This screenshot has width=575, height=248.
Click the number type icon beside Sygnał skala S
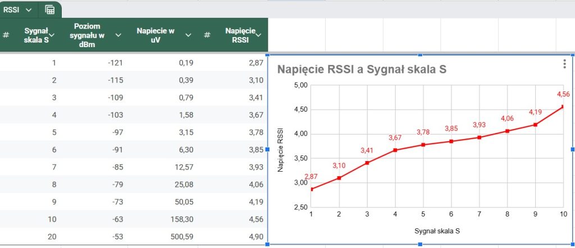6,35
